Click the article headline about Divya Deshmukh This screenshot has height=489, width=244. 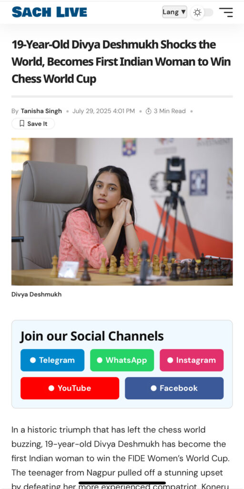click(x=121, y=62)
